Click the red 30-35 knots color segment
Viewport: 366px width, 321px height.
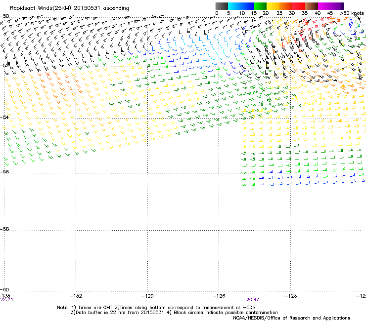[299, 6]
